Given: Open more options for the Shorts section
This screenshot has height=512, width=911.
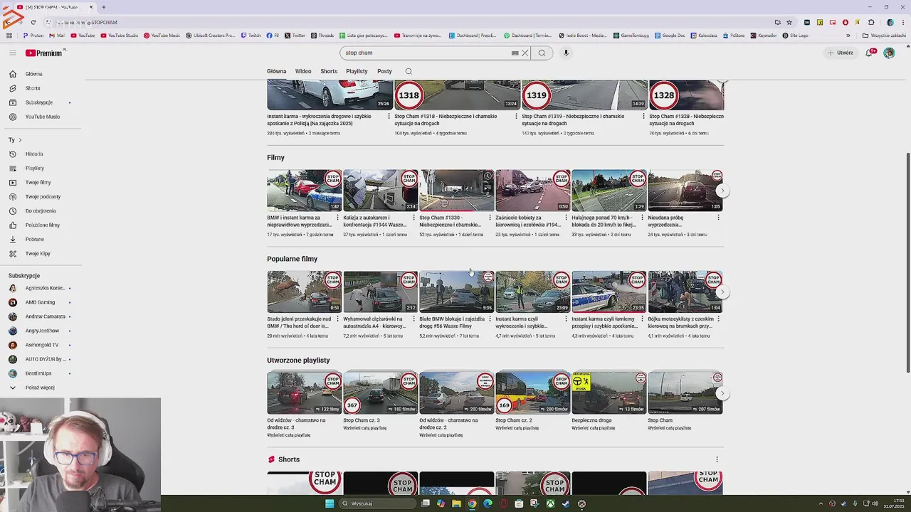Looking at the screenshot, I should [717, 459].
